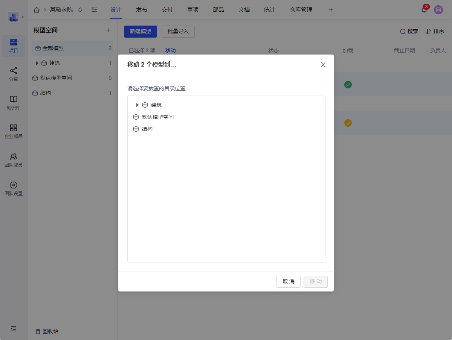Click the home icon in breadcrumb

[37, 10]
